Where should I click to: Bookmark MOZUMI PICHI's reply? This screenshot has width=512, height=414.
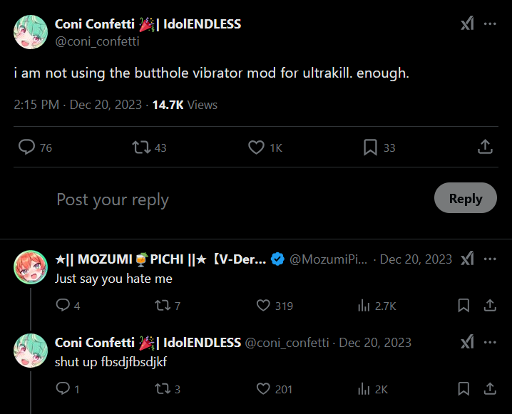click(x=464, y=306)
